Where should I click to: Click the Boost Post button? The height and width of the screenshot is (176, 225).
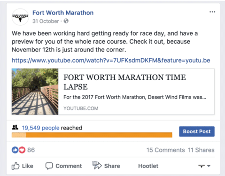(x=197, y=131)
